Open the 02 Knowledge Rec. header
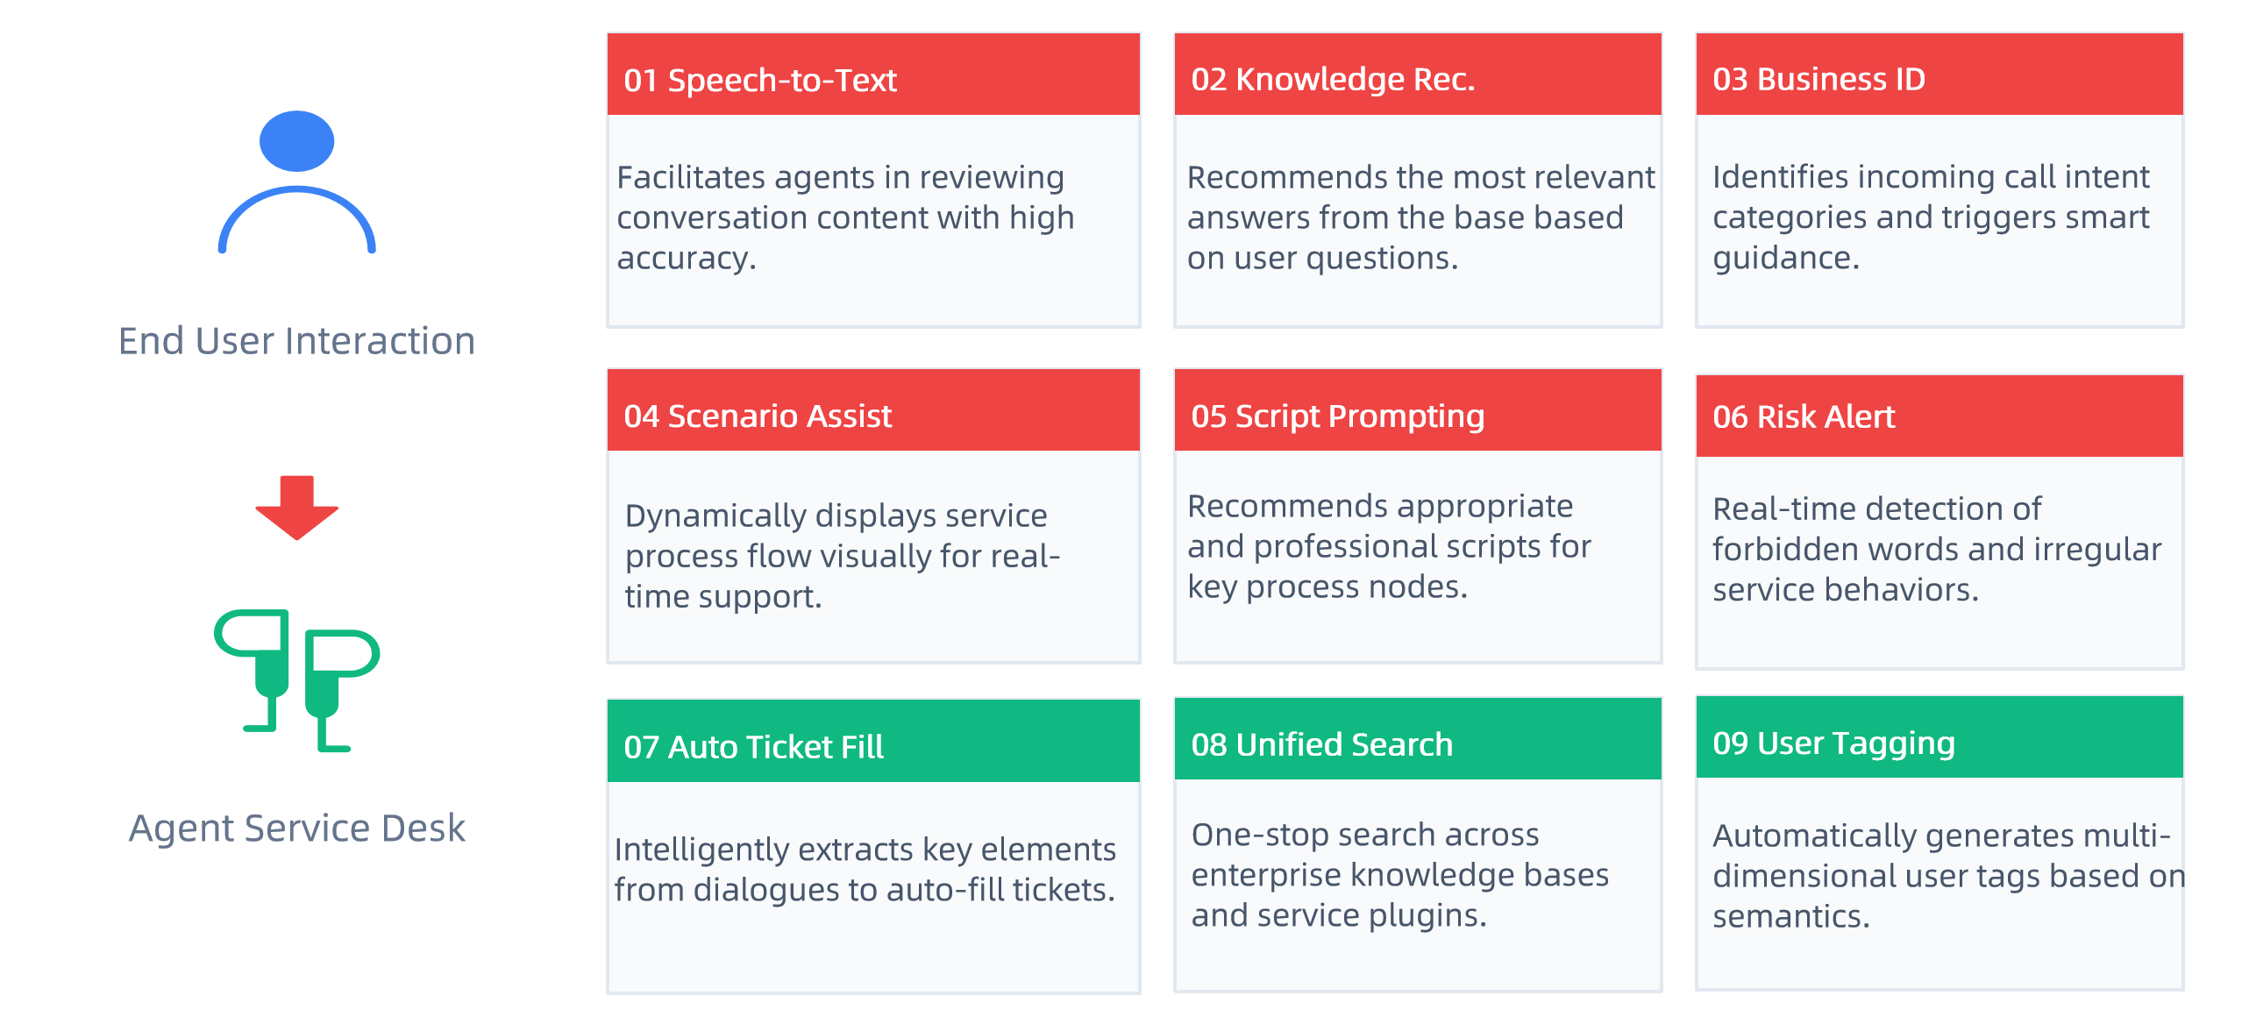Screen dimensions: 2242x1010 coord(1417,75)
